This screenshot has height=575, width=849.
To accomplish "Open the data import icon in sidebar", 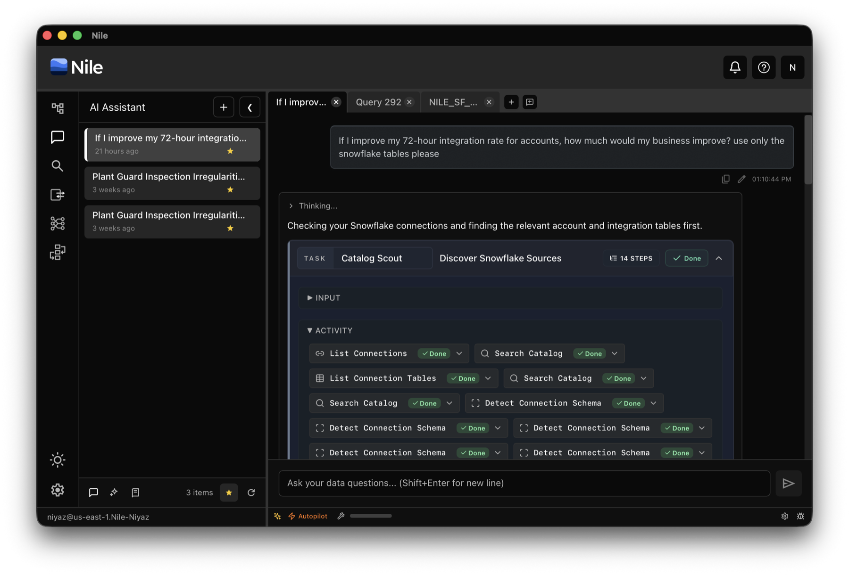I will click(x=58, y=195).
